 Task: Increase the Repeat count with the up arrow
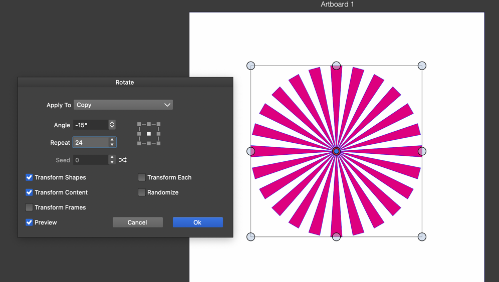(112, 140)
